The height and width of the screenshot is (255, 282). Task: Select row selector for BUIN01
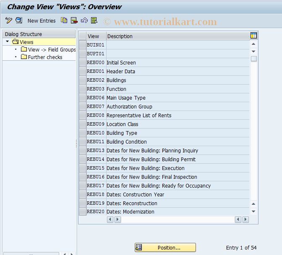pyautogui.click(x=83, y=45)
